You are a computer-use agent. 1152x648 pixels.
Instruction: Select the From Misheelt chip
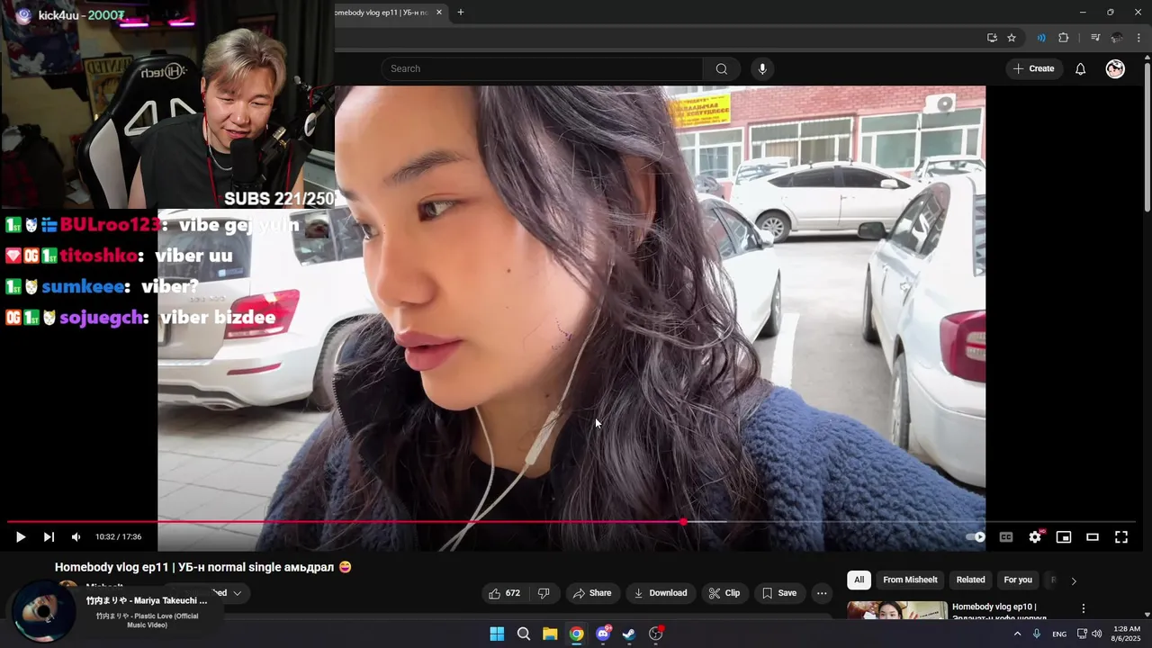tap(910, 580)
